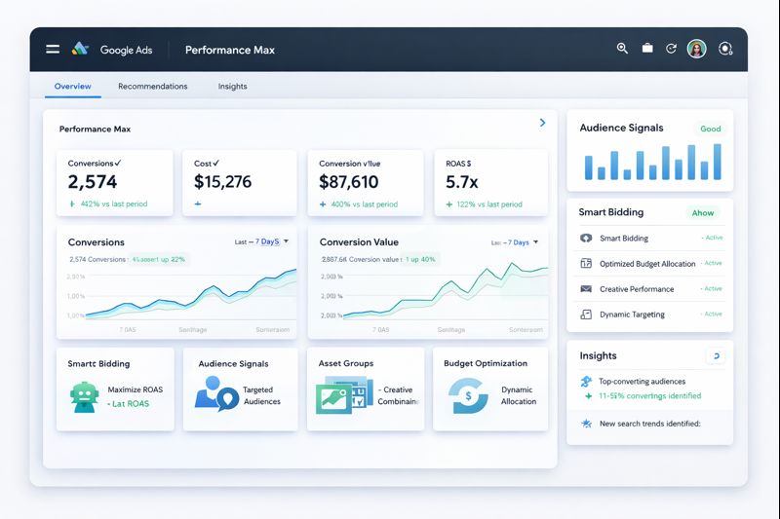The height and width of the screenshot is (519, 780).
Task: Click the 'up 40%' badge in Conversion Value
Action: (x=419, y=259)
